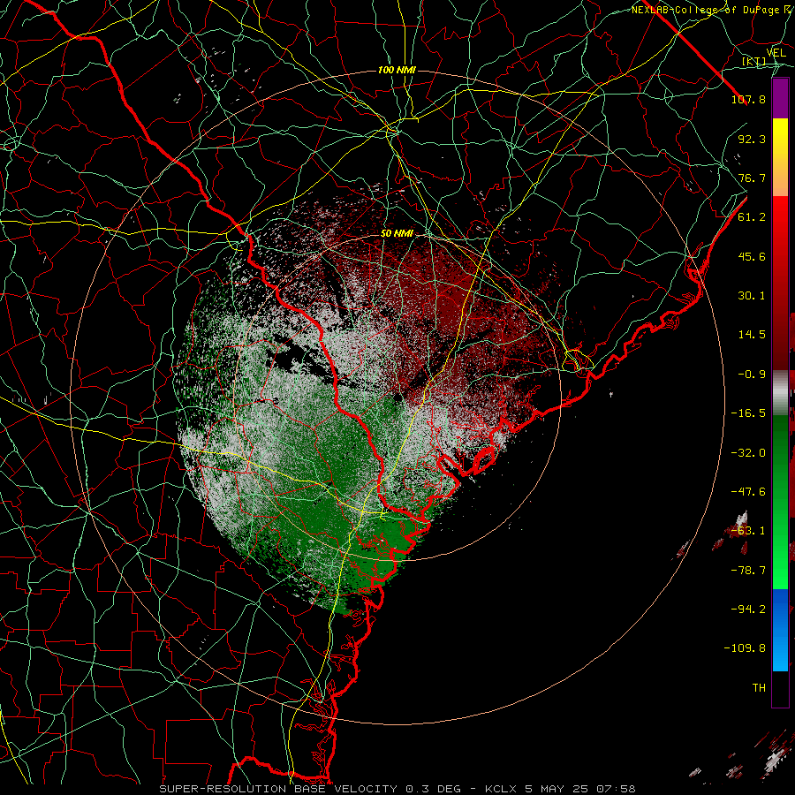Click the '50 NMI' range ring label
Screen dimensions: 795x795
(397, 234)
